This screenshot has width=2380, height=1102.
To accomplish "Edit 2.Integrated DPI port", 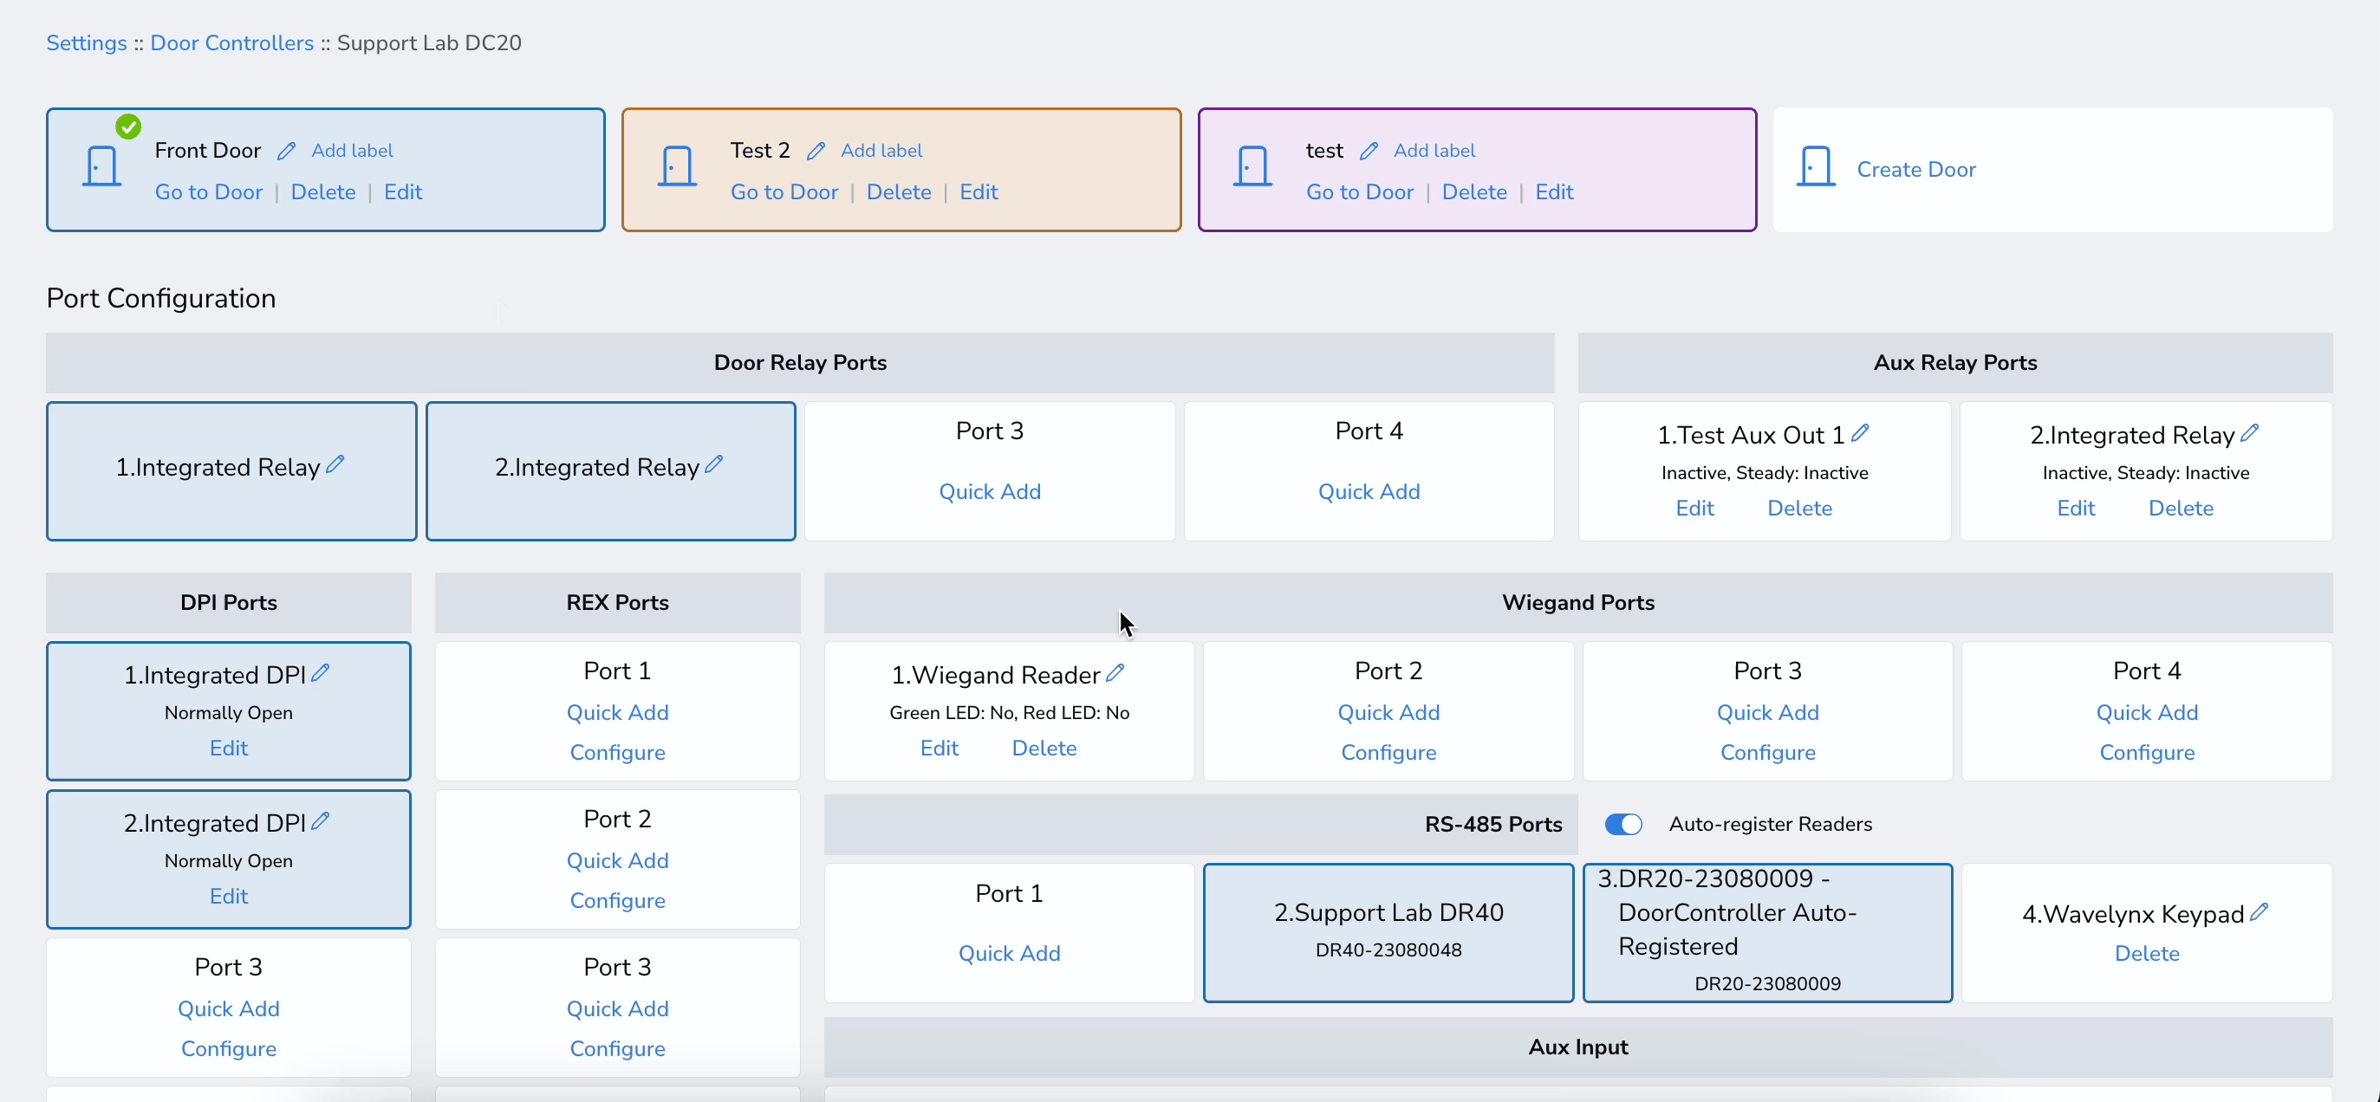I will click(228, 896).
